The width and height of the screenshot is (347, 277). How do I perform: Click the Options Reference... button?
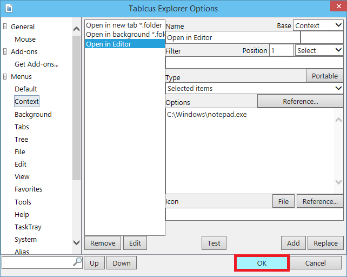click(301, 101)
